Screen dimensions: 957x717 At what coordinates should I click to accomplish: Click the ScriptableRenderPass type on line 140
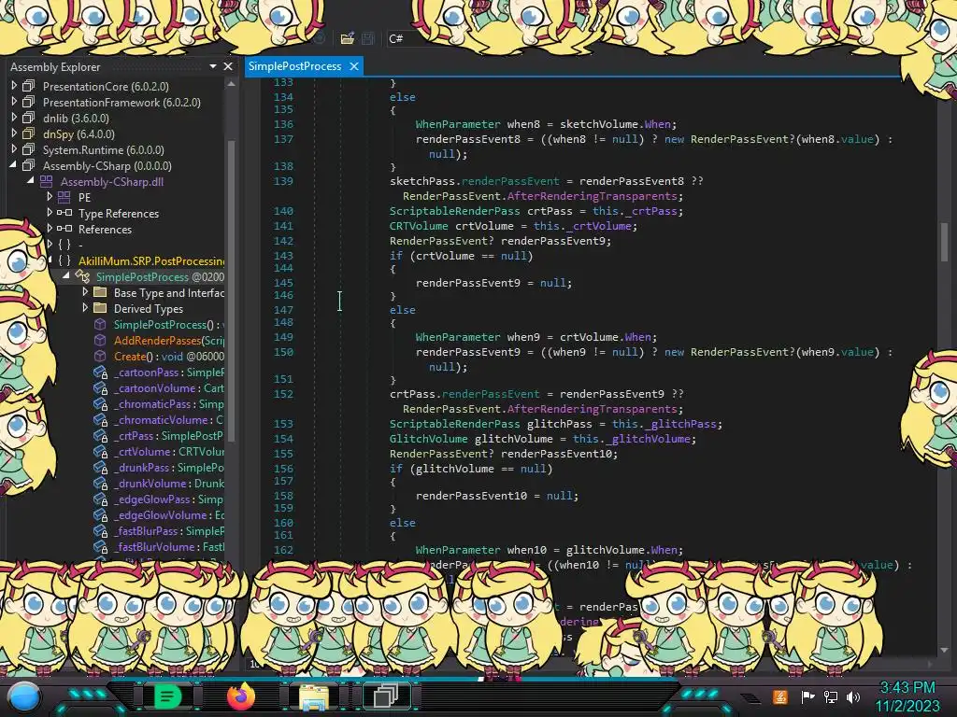455,211
